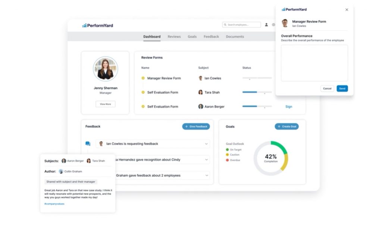The width and height of the screenshot is (382, 225).
Task: Click Aaron Berger's avatar in the Subjects line
Action: click(x=64, y=161)
